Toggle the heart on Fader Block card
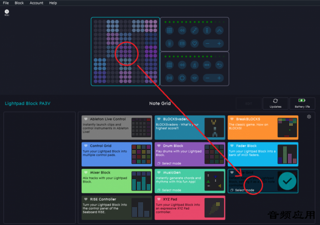Viewport: 320px width, 225px height. click(x=232, y=146)
